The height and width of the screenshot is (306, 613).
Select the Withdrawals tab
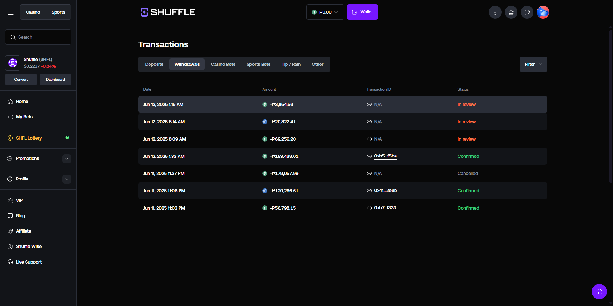[187, 64]
